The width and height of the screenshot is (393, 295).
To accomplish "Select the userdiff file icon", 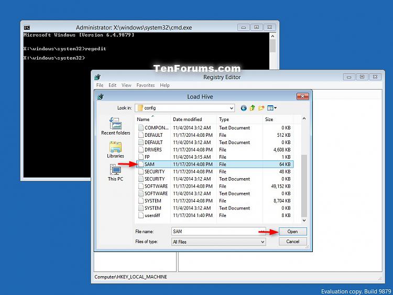I will pyautogui.click(x=141, y=215).
